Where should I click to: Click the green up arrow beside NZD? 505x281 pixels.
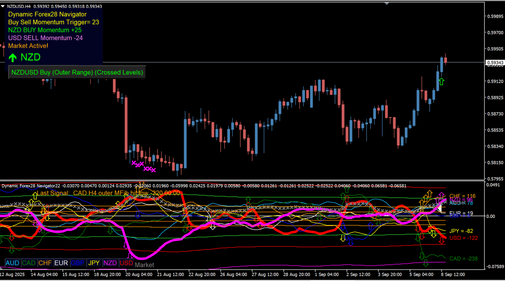(13, 58)
